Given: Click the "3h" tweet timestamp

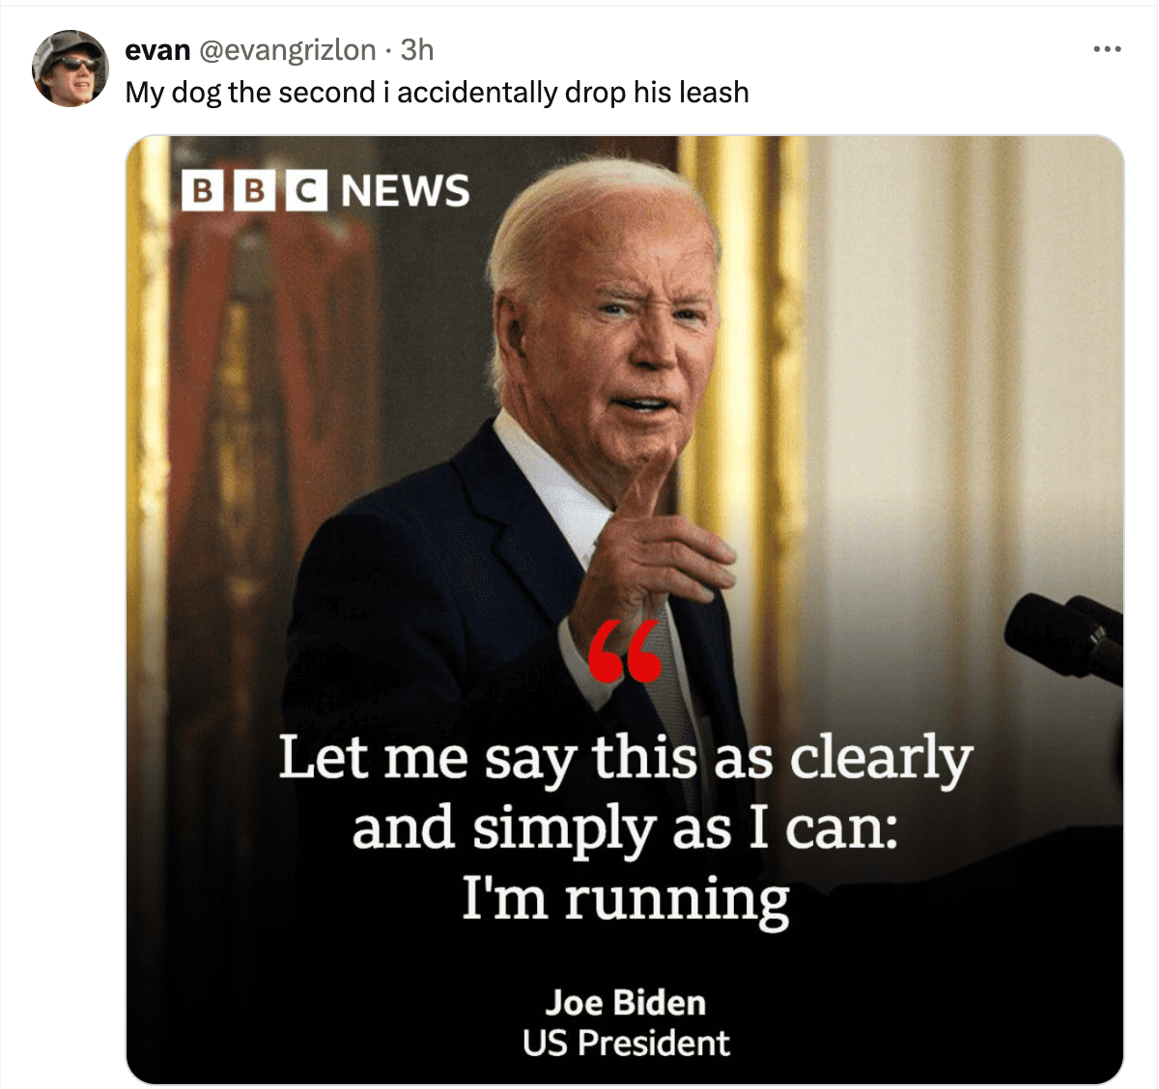Looking at the screenshot, I should (x=417, y=49).
